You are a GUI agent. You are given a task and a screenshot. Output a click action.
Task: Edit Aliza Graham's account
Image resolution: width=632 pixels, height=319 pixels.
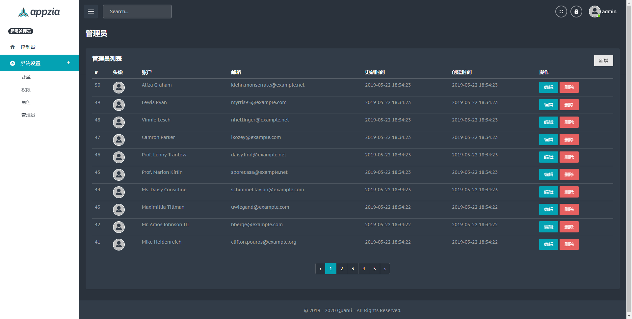click(549, 87)
